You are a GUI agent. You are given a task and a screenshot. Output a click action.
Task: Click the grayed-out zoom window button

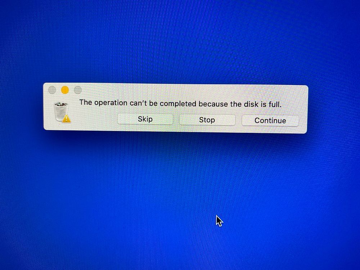78,90
